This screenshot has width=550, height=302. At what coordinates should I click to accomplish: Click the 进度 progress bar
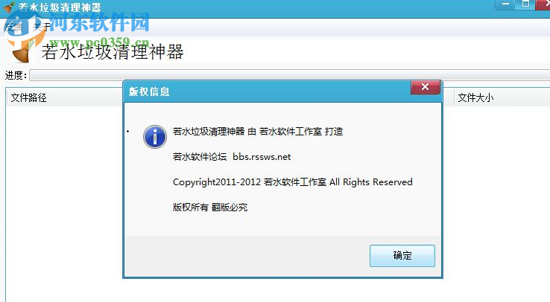click(x=290, y=75)
